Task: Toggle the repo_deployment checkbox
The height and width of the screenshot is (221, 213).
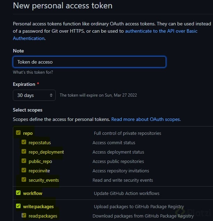Action: (24, 152)
